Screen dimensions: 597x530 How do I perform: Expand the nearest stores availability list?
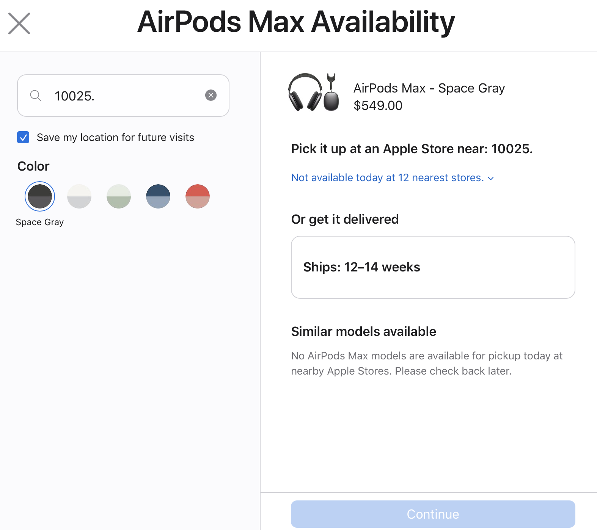tap(387, 178)
